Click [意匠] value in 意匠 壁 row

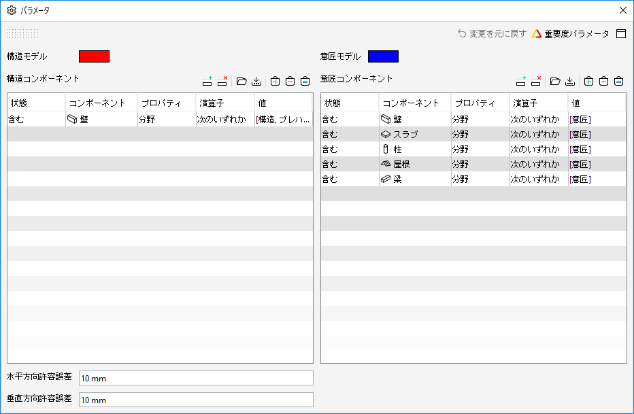(598, 119)
